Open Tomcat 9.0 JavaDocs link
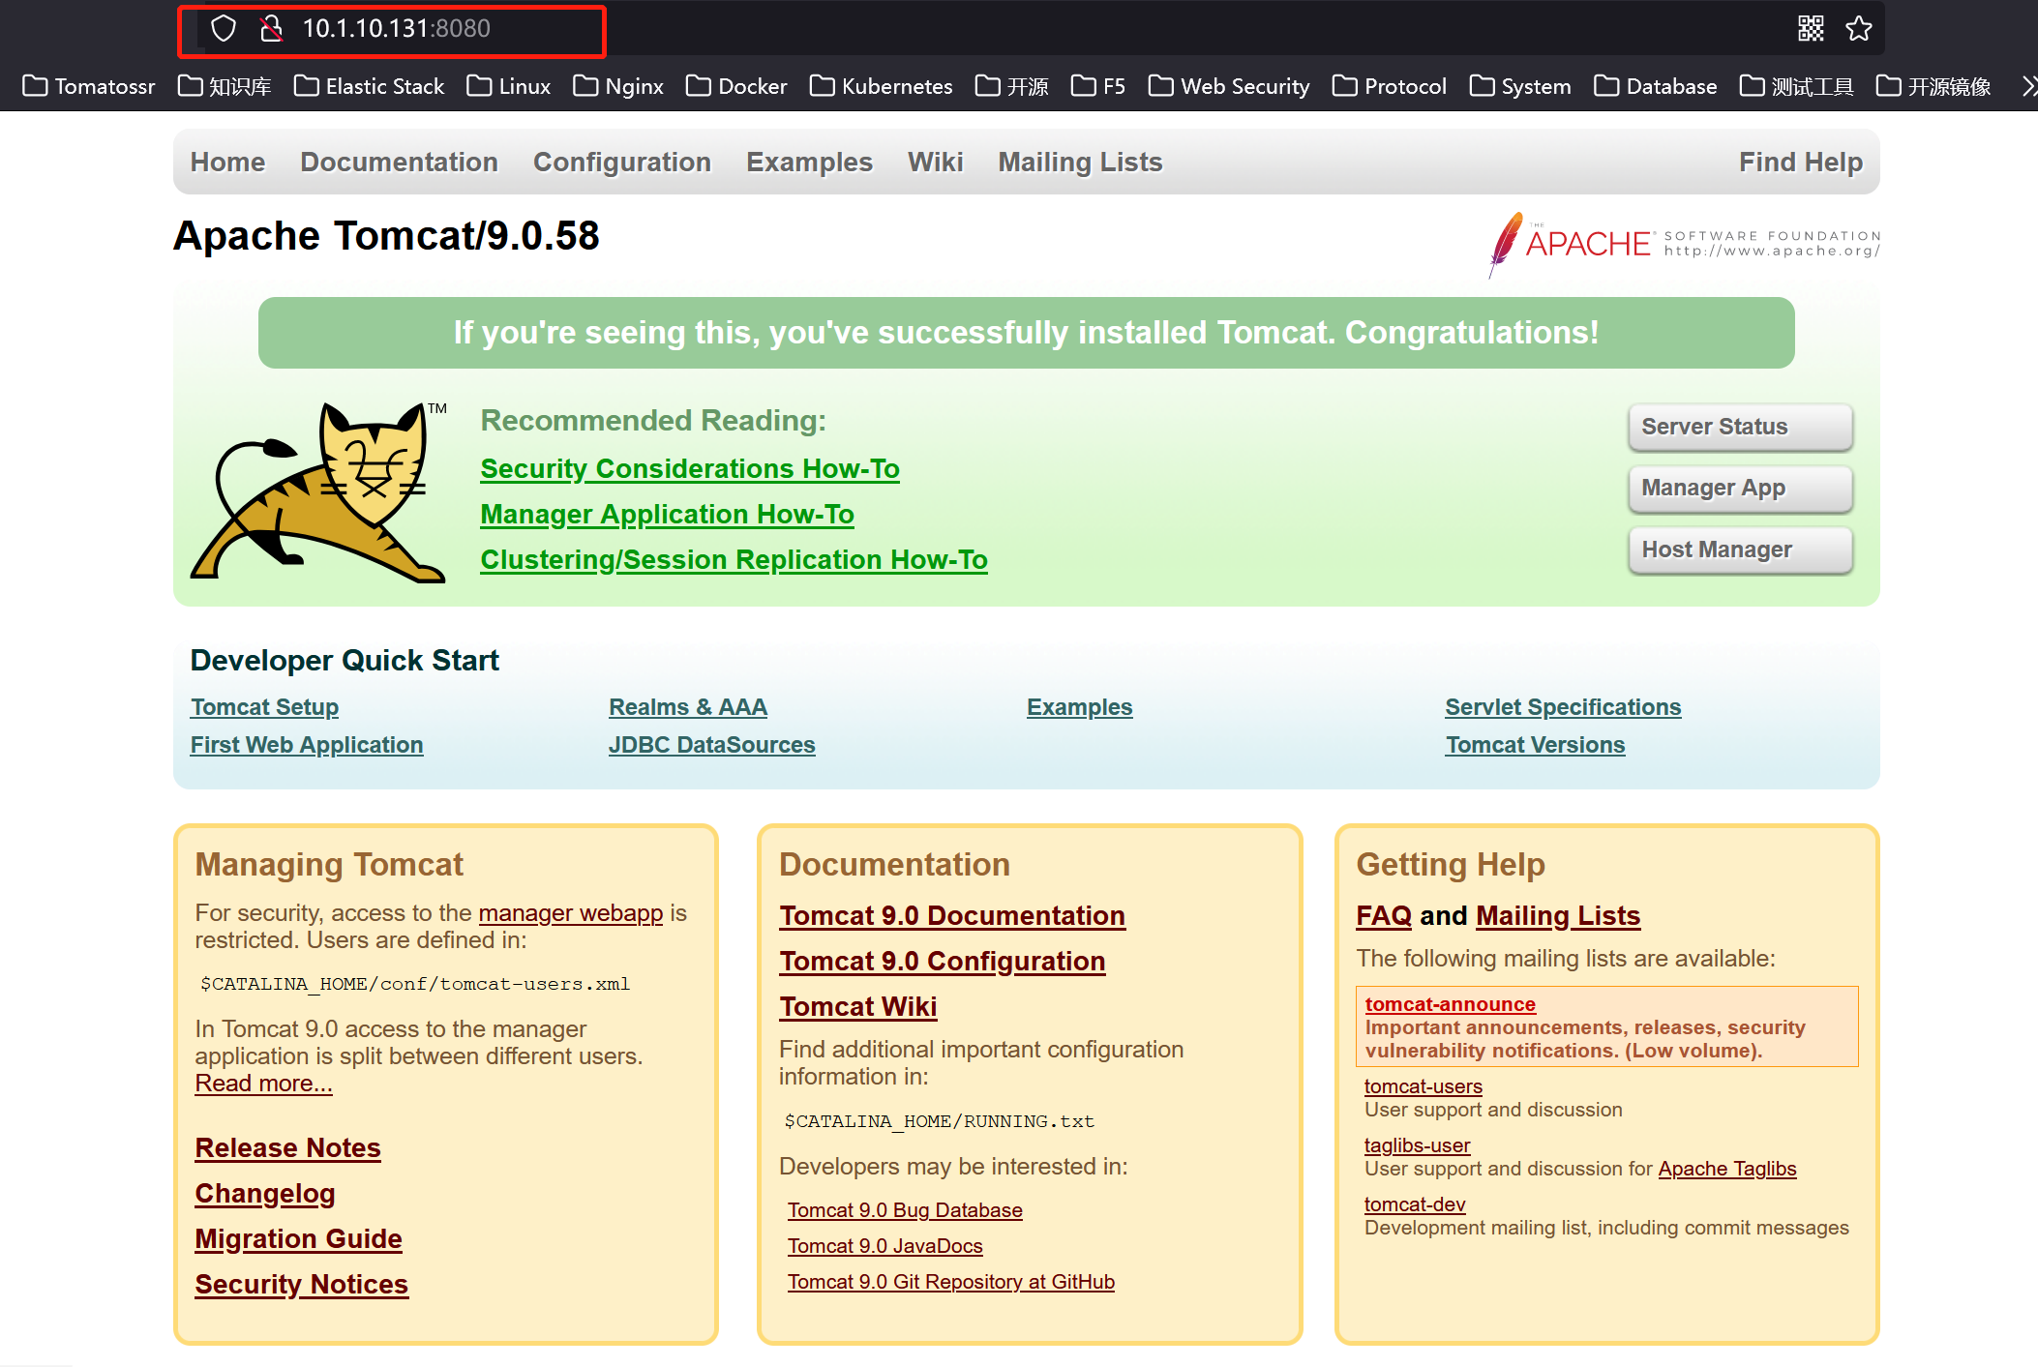Screen dimensions: 2038x1367 pyautogui.click(x=884, y=1246)
